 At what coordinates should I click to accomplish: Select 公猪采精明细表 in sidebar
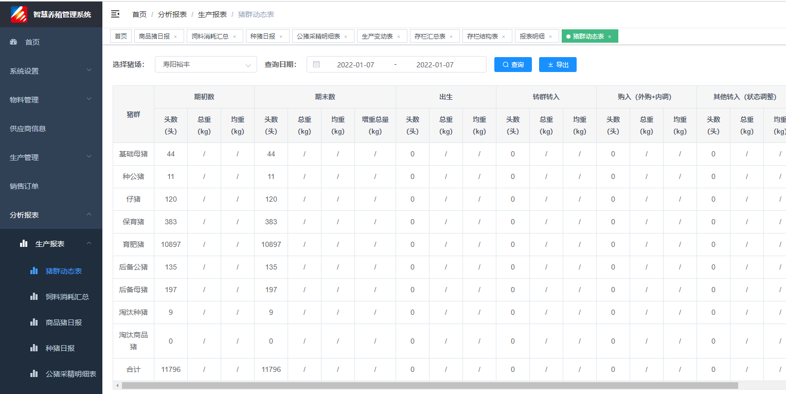coord(51,374)
